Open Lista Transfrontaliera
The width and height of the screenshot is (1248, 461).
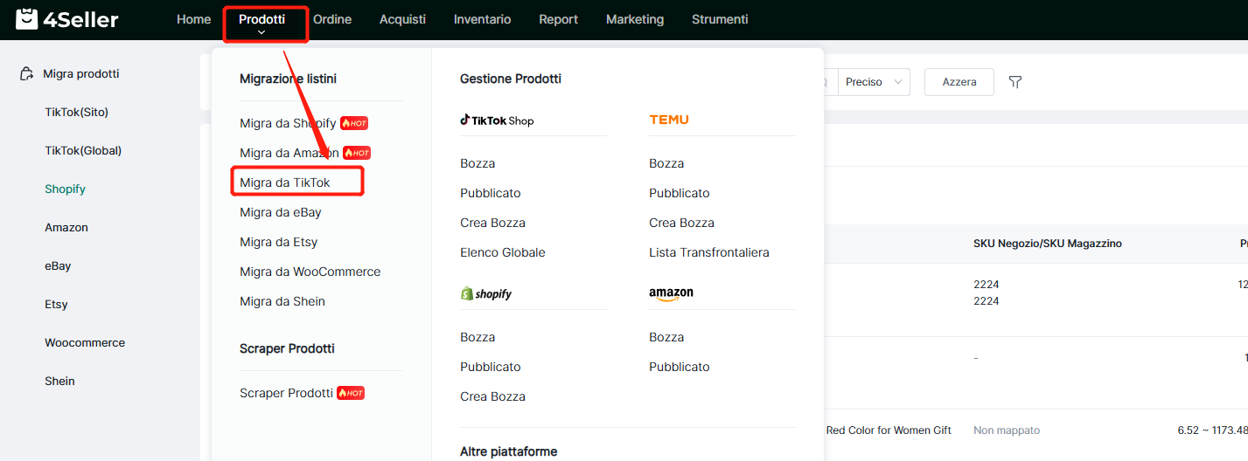(709, 252)
